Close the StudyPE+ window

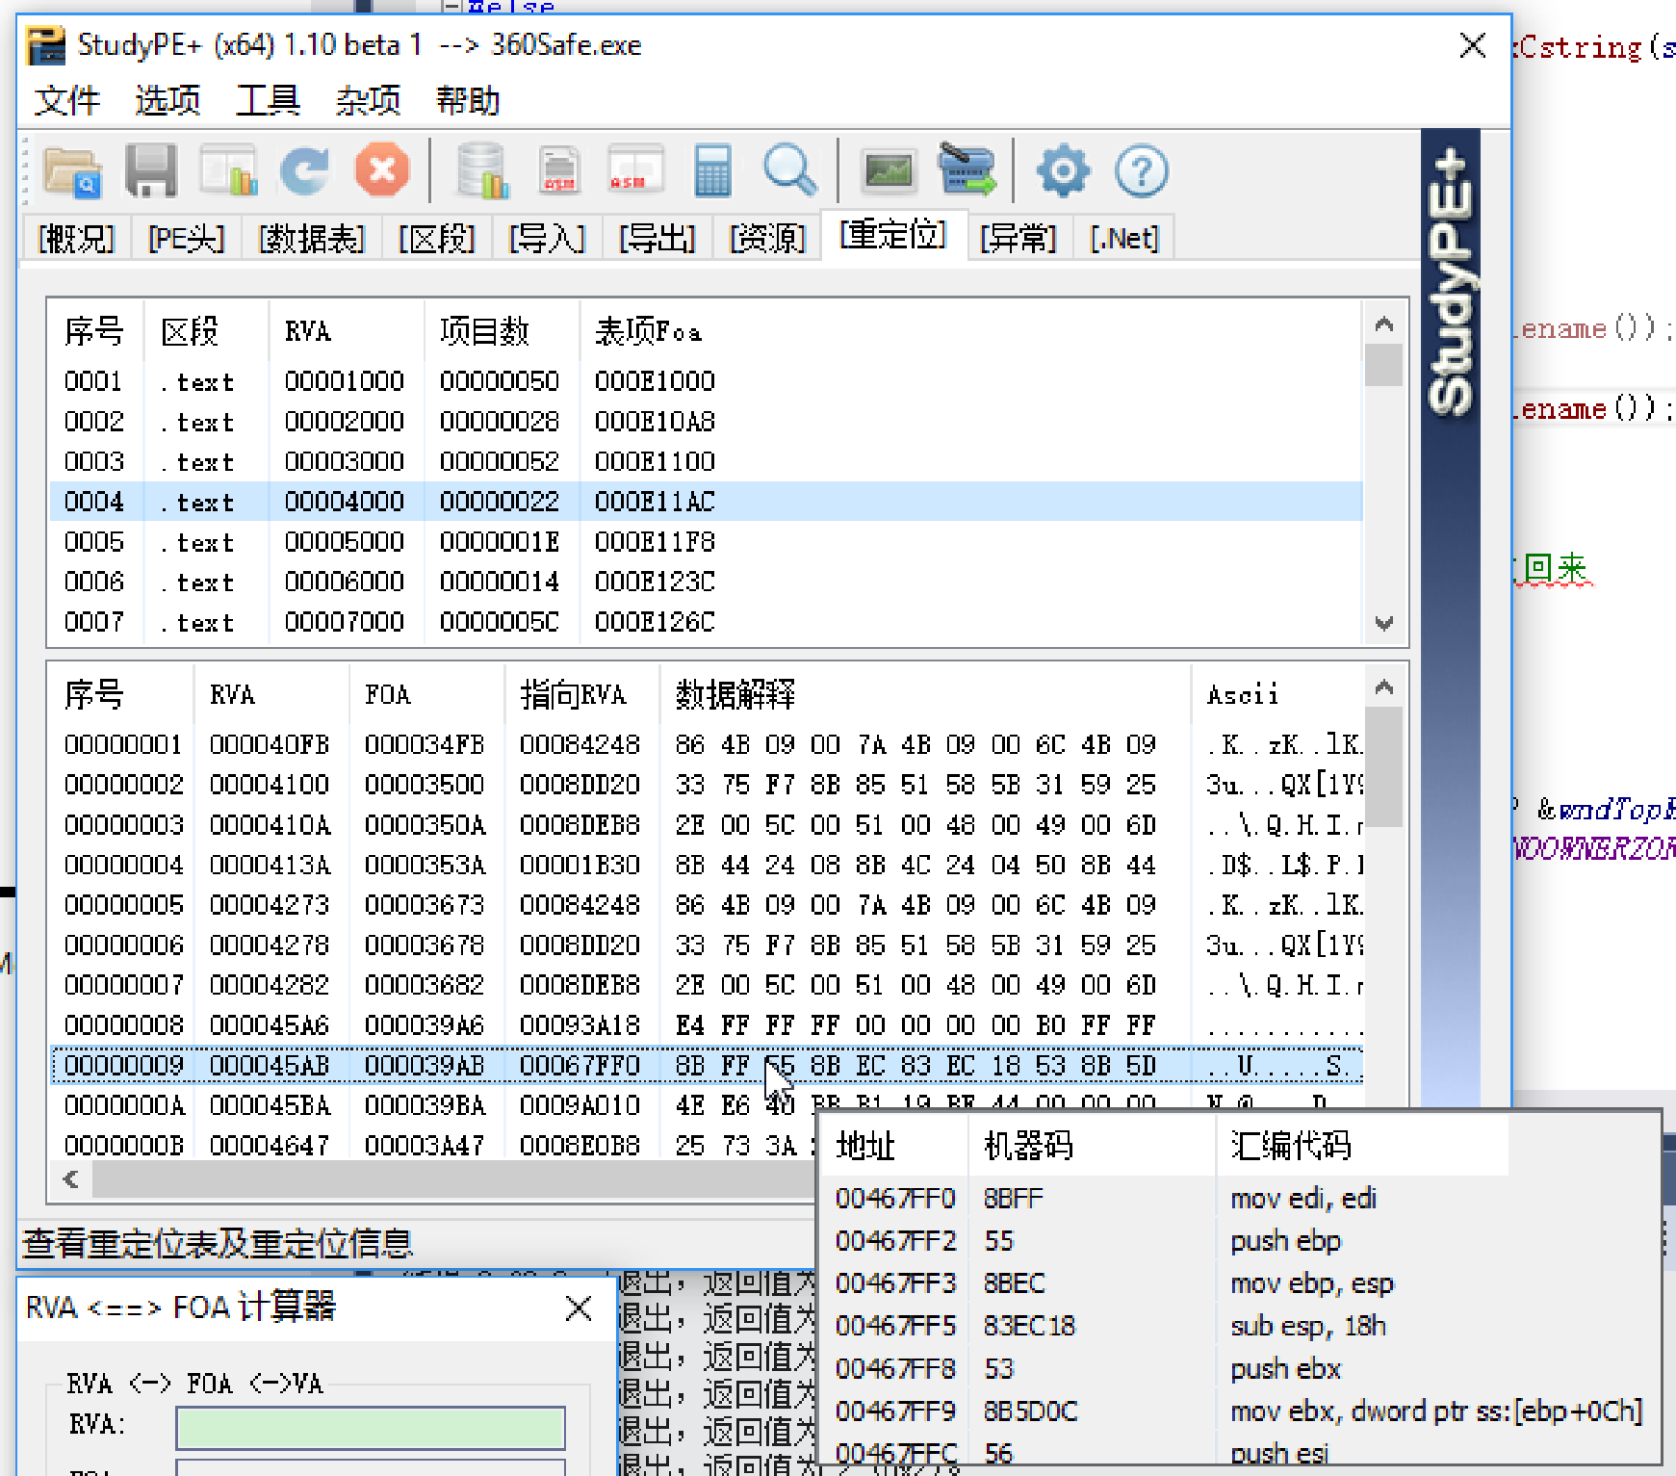(1472, 45)
